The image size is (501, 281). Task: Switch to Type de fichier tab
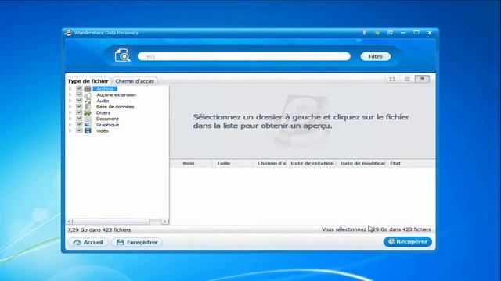88,81
